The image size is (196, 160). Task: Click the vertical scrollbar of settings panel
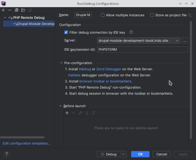tap(191, 80)
